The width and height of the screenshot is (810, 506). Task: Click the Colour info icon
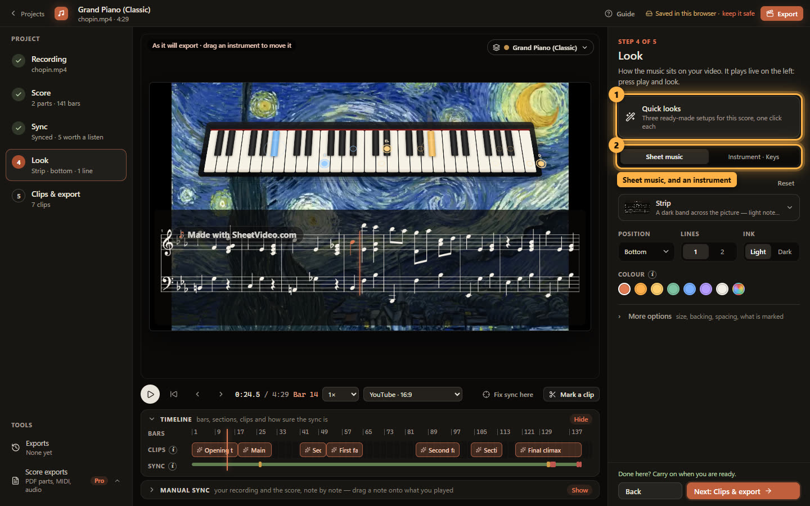pyautogui.click(x=652, y=274)
